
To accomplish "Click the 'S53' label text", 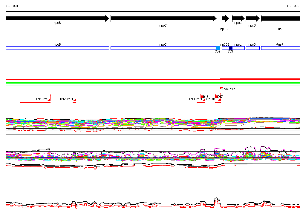I will pos(230,51).
